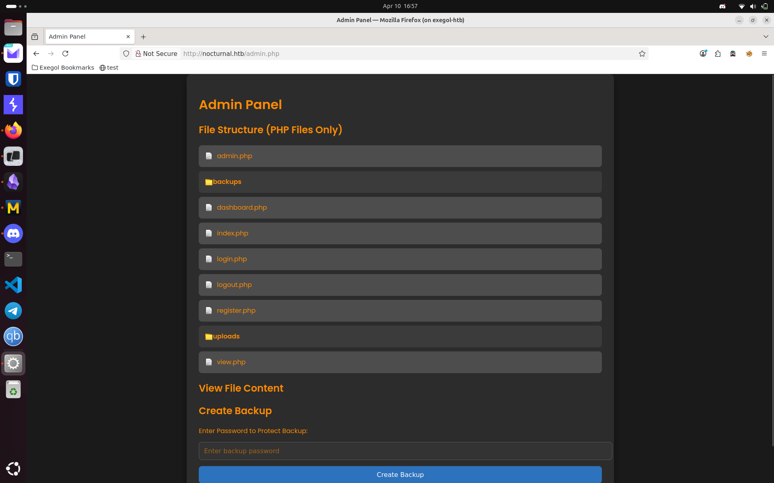
Task: Open the Firefox View icon
Action: pyautogui.click(x=35, y=37)
